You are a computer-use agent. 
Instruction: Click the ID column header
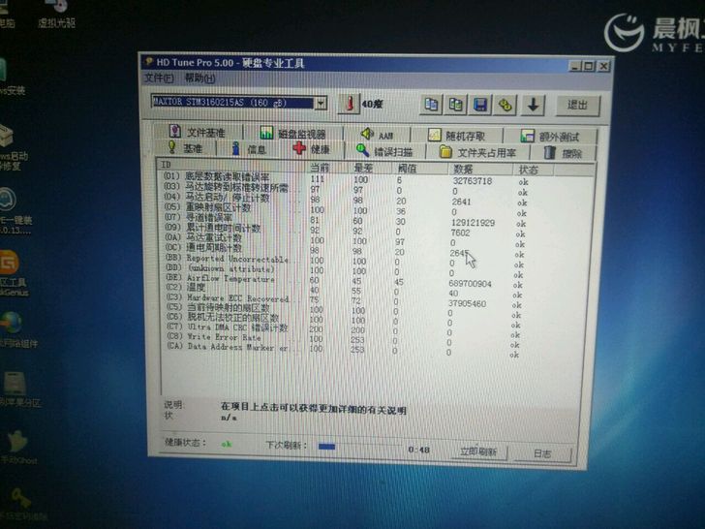pyautogui.click(x=232, y=165)
